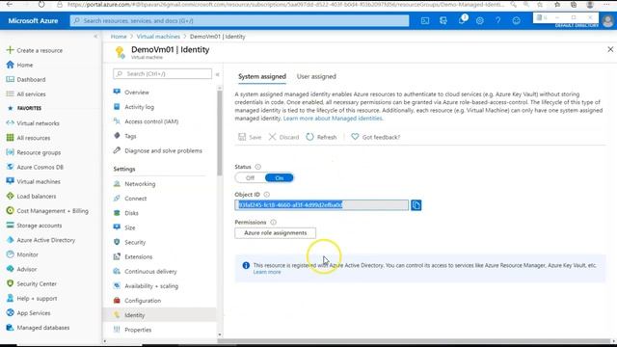Viewport: 617px width, 347px height.
Task: Open Monitor in sidebar
Action: (22, 254)
